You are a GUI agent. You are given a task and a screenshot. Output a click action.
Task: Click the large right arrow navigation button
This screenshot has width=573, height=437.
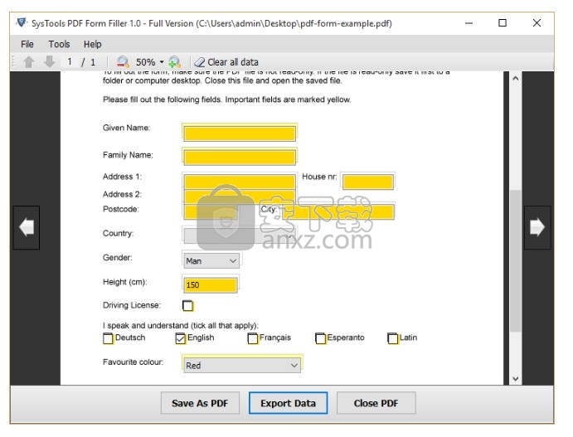pos(537,228)
